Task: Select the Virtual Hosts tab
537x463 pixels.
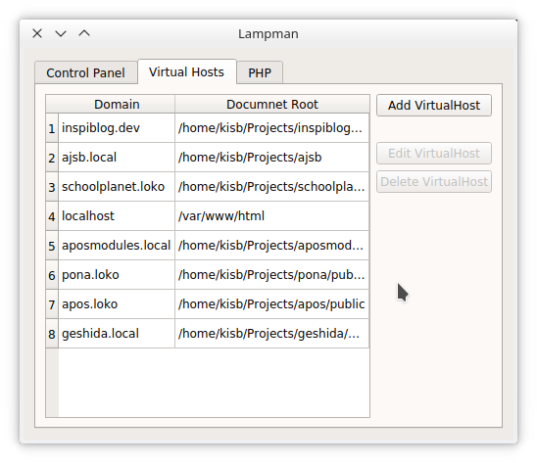Action: pos(186,71)
